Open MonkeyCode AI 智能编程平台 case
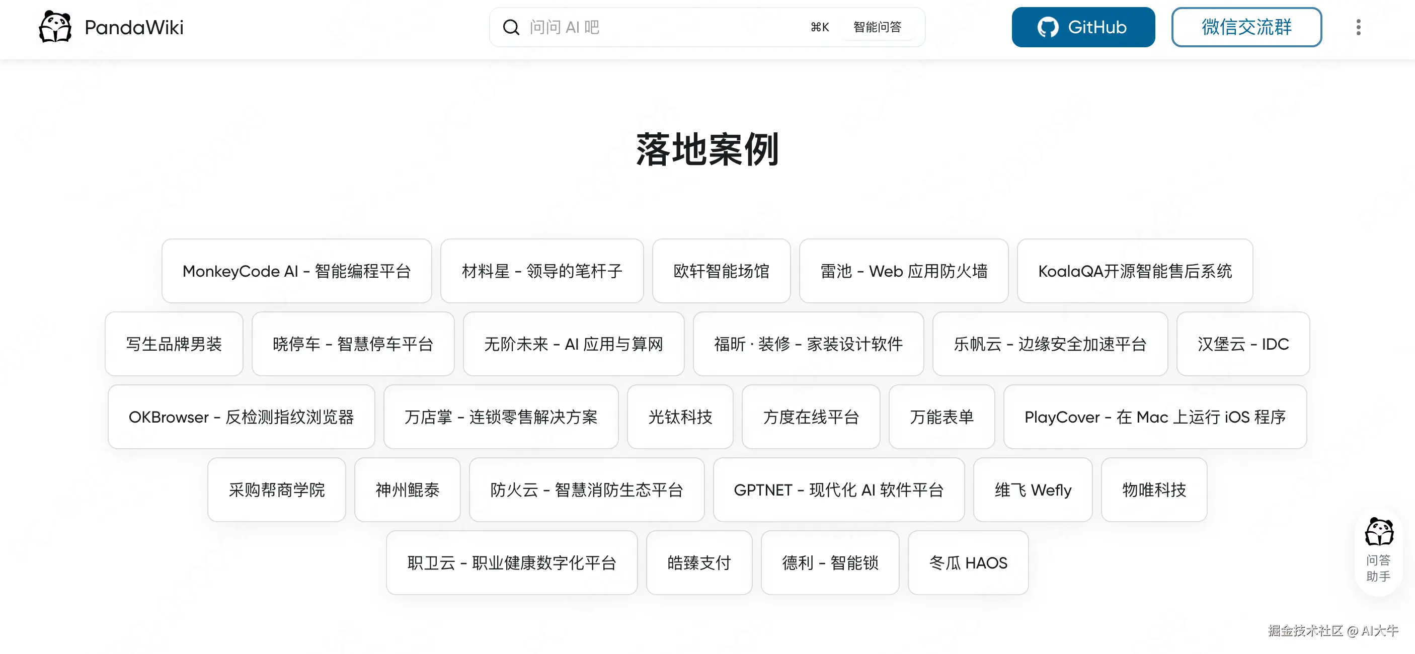The height and width of the screenshot is (654, 1415). click(296, 271)
